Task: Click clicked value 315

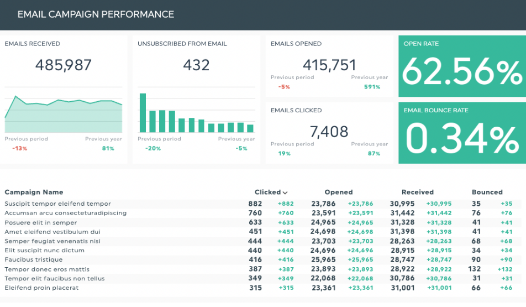Action: coord(255,288)
